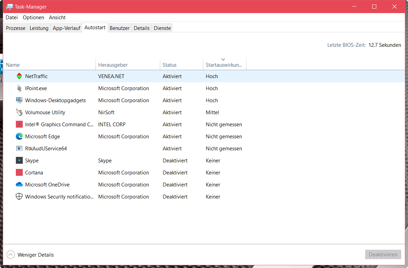Viewport: 408px width, 268px height.
Task: Click the Microsoft Edge logo icon
Action: pos(19,136)
